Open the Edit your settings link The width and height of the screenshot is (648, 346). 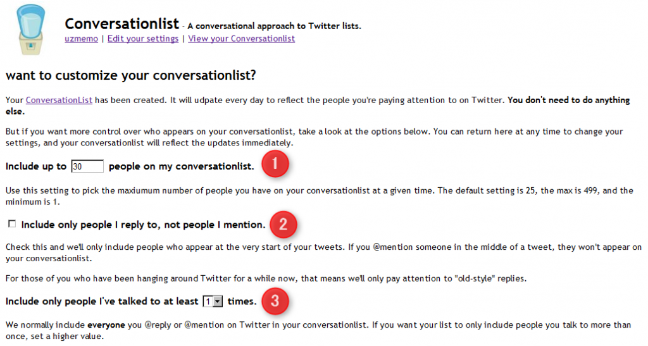pos(143,39)
